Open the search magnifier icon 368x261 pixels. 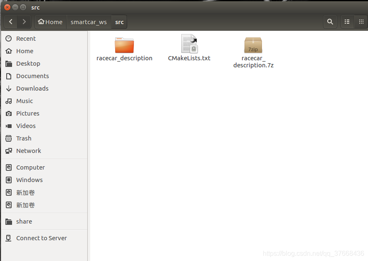[x=330, y=22]
